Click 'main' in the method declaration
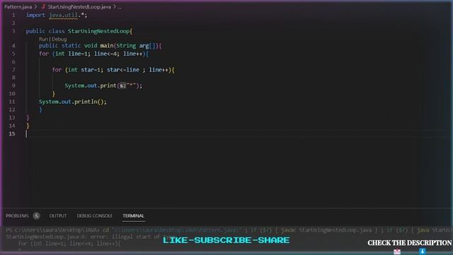 tap(107, 45)
